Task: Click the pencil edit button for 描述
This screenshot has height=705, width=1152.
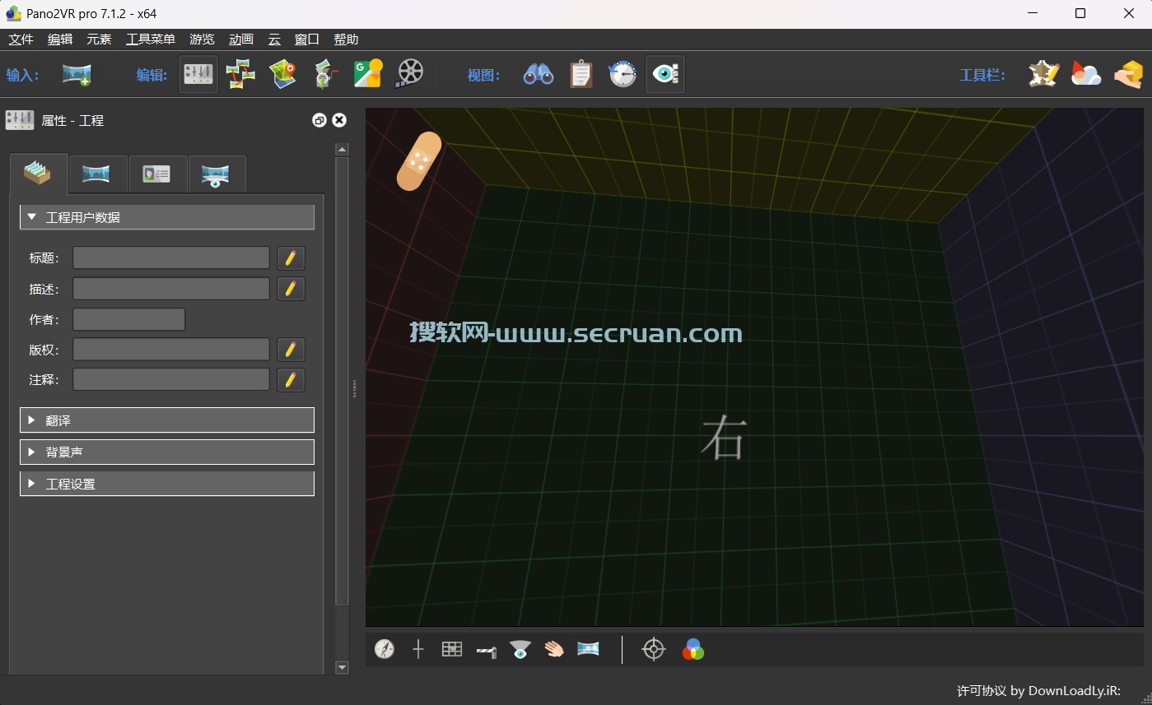Action: [x=291, y=289]
